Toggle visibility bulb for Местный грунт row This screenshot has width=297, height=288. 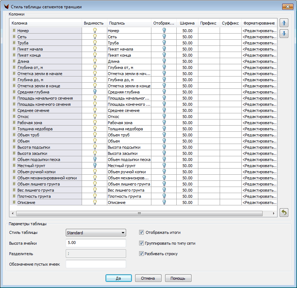click(x=95, y=166)
